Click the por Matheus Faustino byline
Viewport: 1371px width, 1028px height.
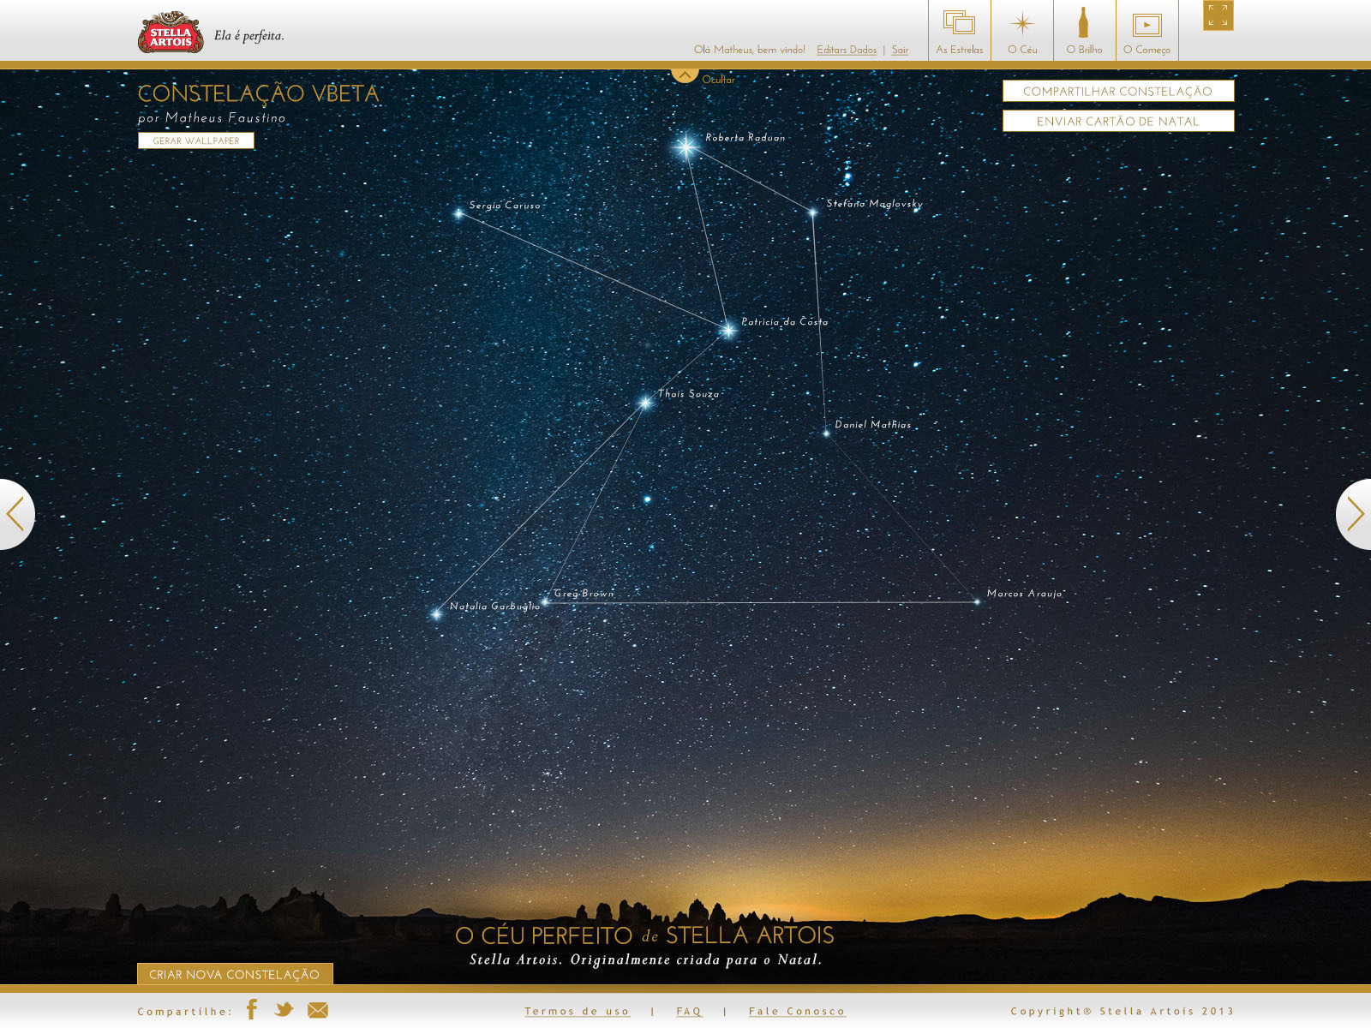[x=212, y=118]
